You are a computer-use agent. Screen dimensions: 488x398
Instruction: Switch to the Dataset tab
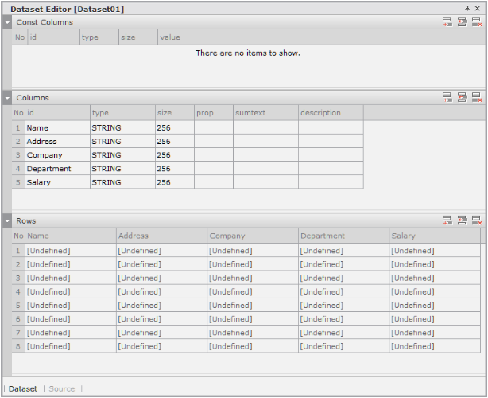click(x=22, y=388)
